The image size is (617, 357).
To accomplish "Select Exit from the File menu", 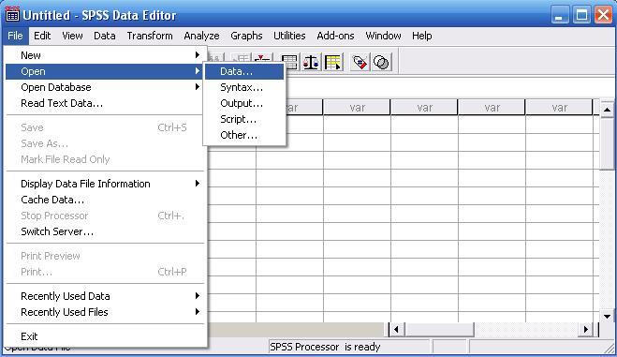I will (x=105, y=336).
